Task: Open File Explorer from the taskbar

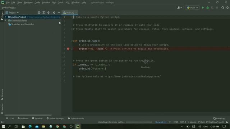Action: [44, 126]
